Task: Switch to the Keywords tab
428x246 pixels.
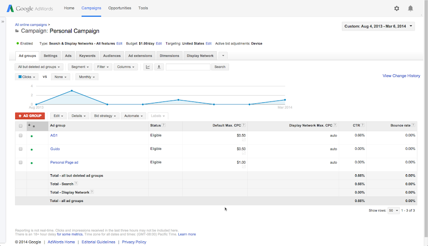Action: coord(87,56)
